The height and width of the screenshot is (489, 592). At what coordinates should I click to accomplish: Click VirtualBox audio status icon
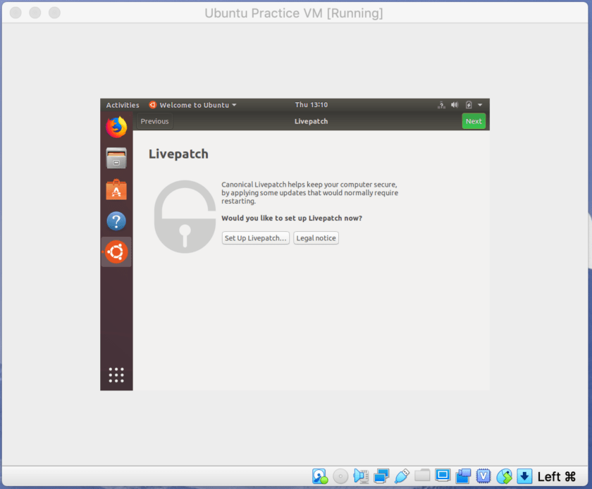361,476
